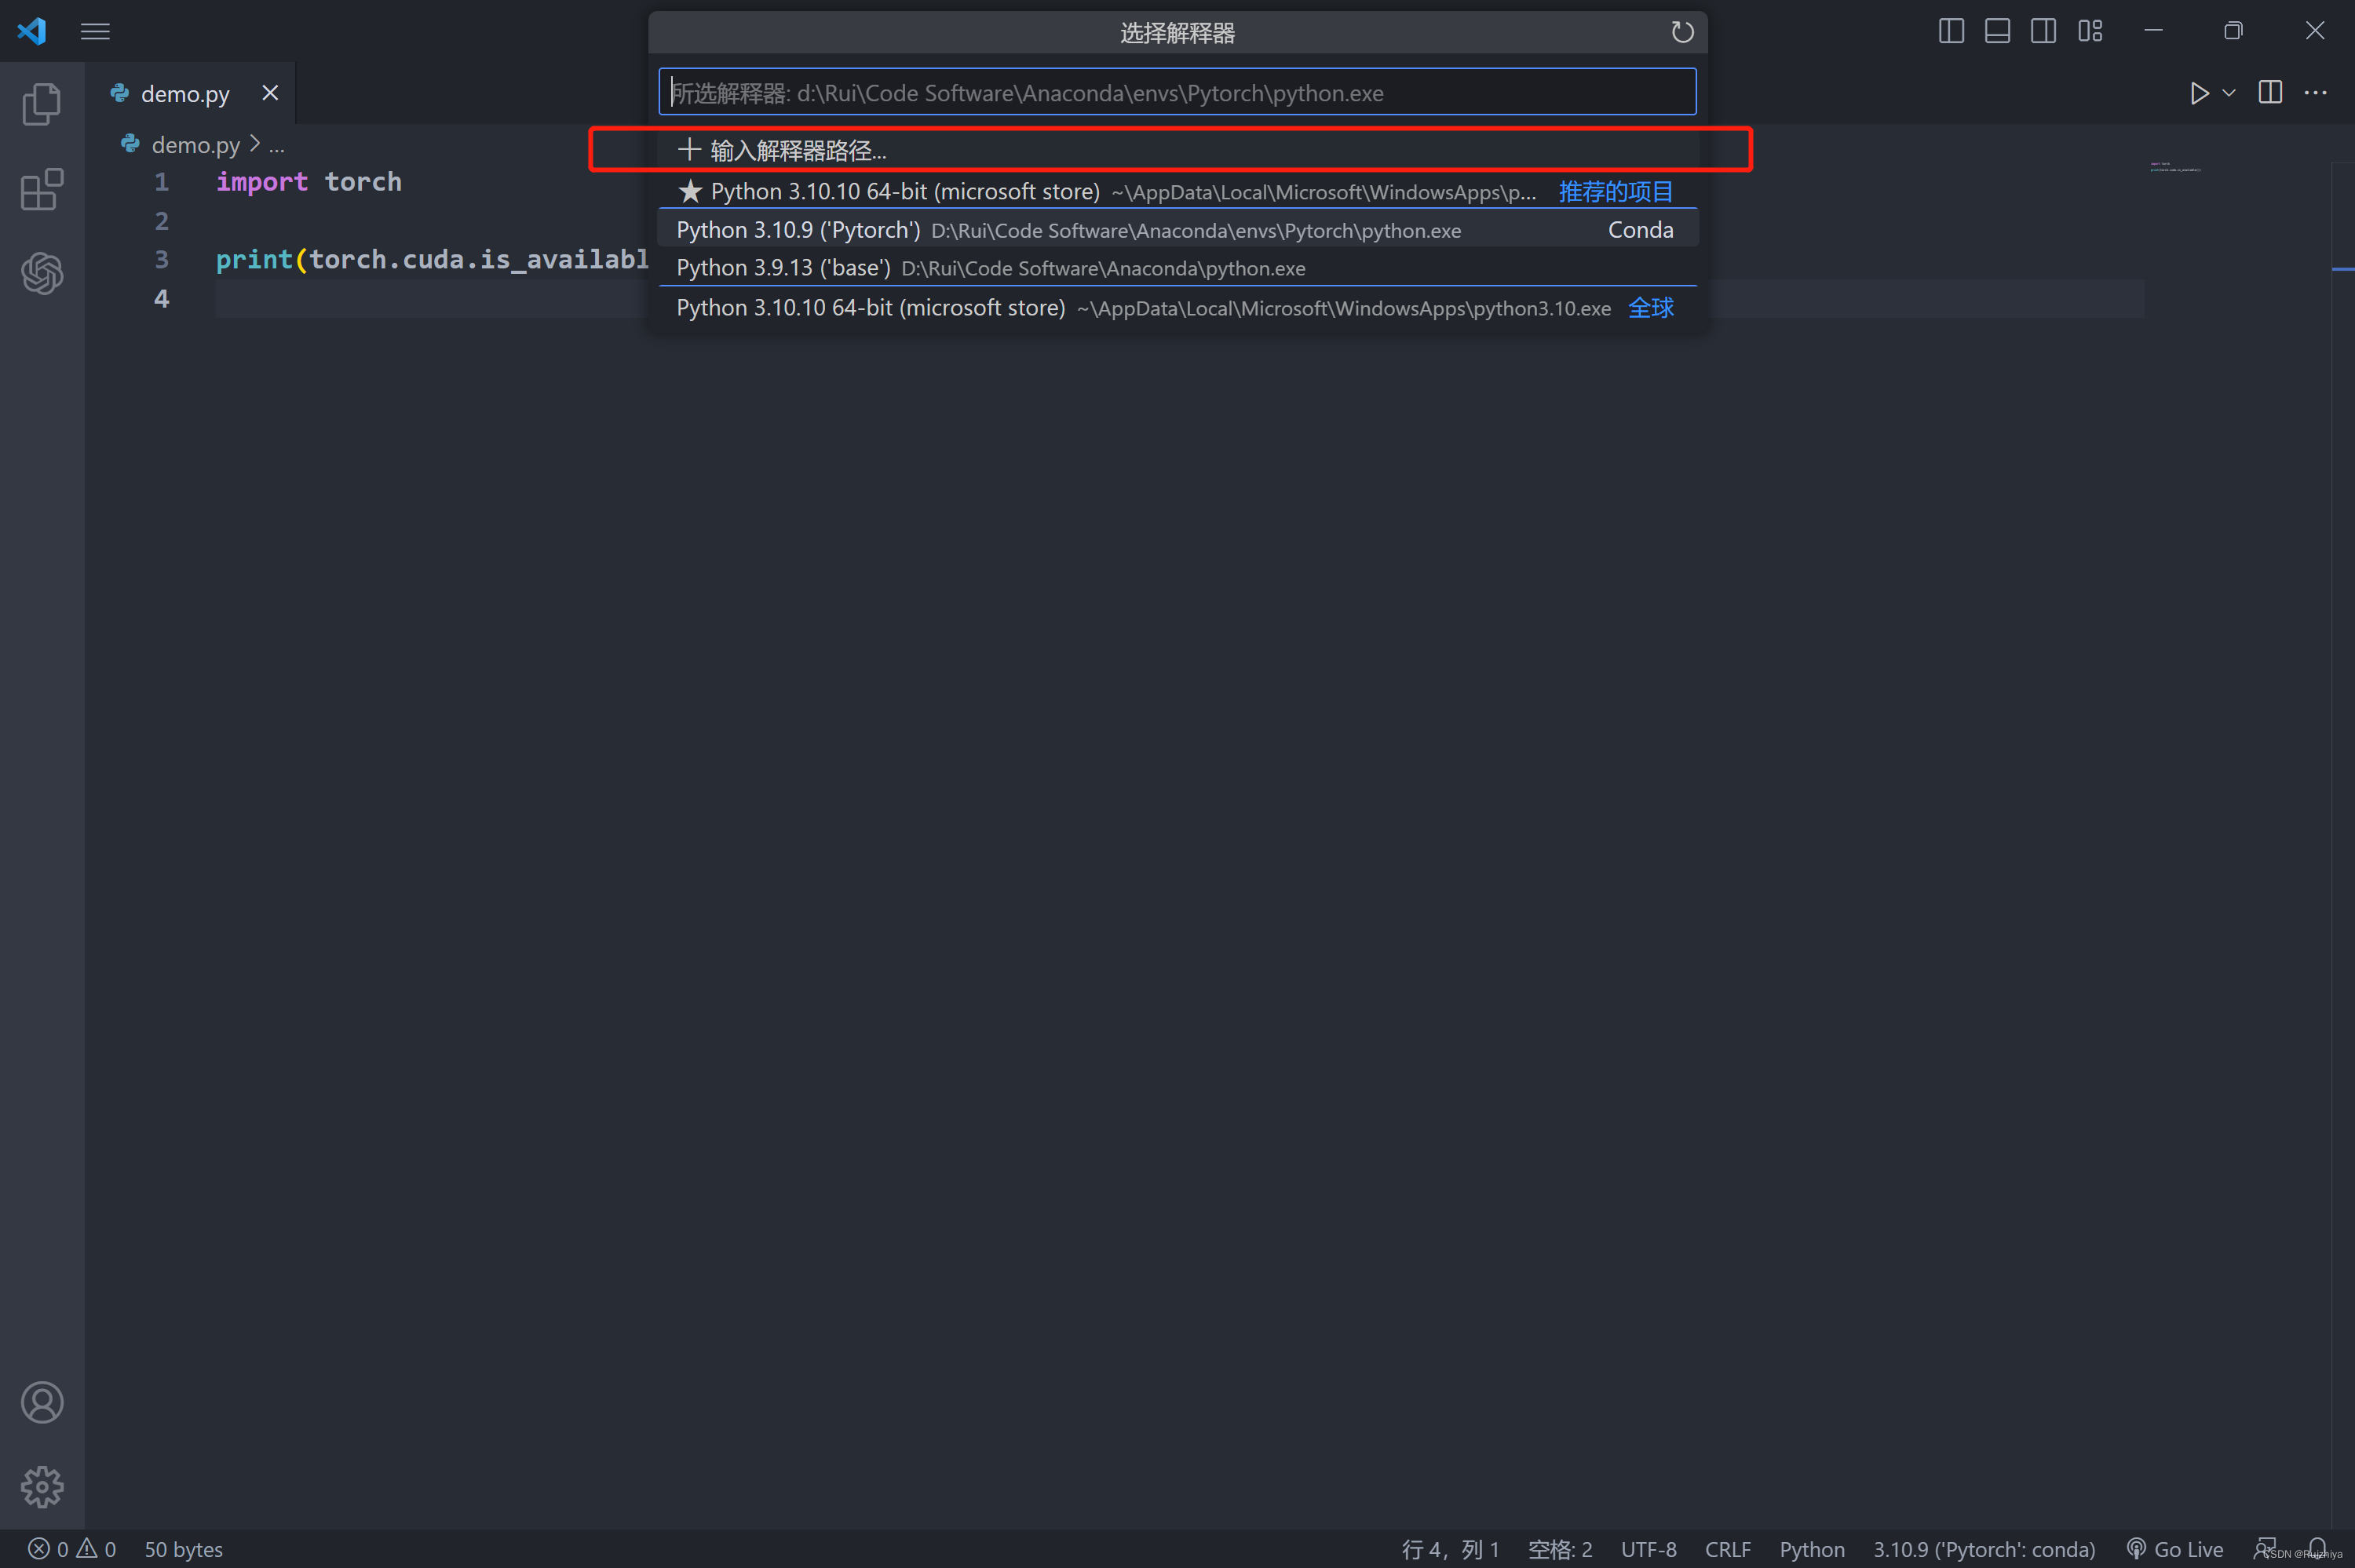
Task: Select Python 3.10.9 ('Pytorch') Conda interpreter
Action: tap(1177, 230)
